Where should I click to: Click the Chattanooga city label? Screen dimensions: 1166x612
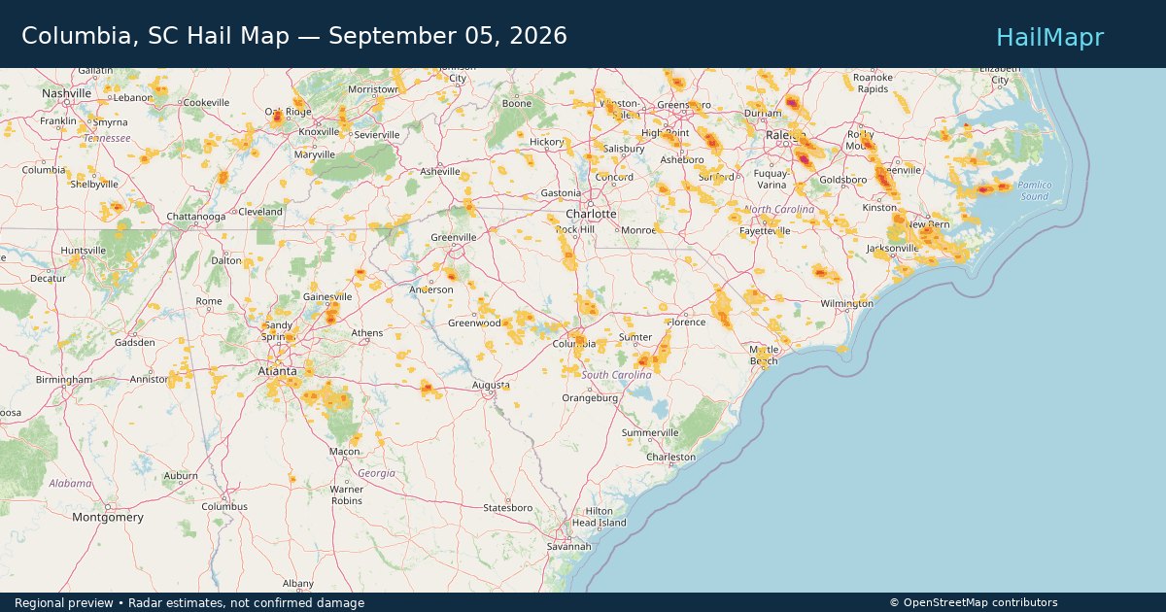pos(197,216)
